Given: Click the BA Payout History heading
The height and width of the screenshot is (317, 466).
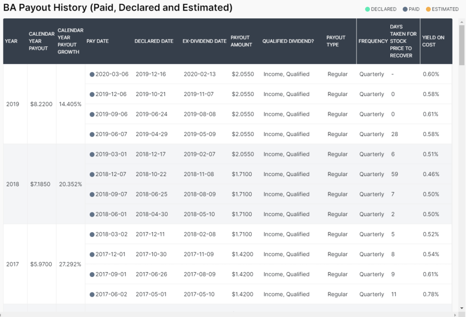Looking at the screenshot, I should 118,7.
